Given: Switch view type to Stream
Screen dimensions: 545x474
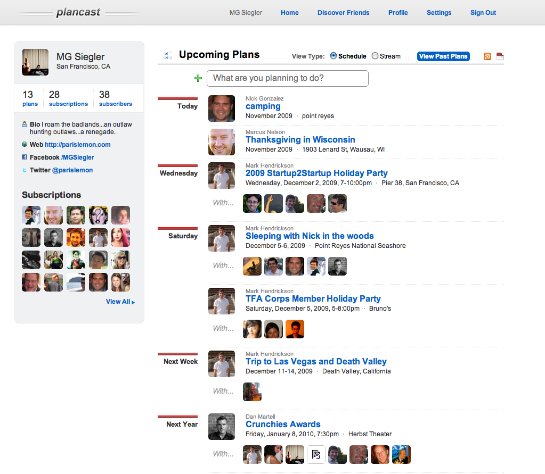Looking at the screenshot, I should click(x=375, y=56).
